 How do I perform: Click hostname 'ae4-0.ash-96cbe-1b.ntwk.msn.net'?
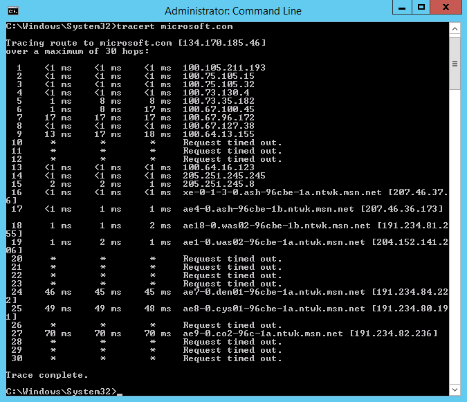pos(268,209)
